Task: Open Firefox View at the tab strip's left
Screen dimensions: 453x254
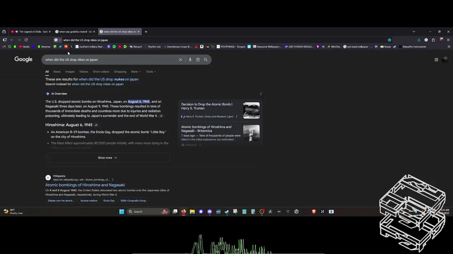Action: pos(4,32)
